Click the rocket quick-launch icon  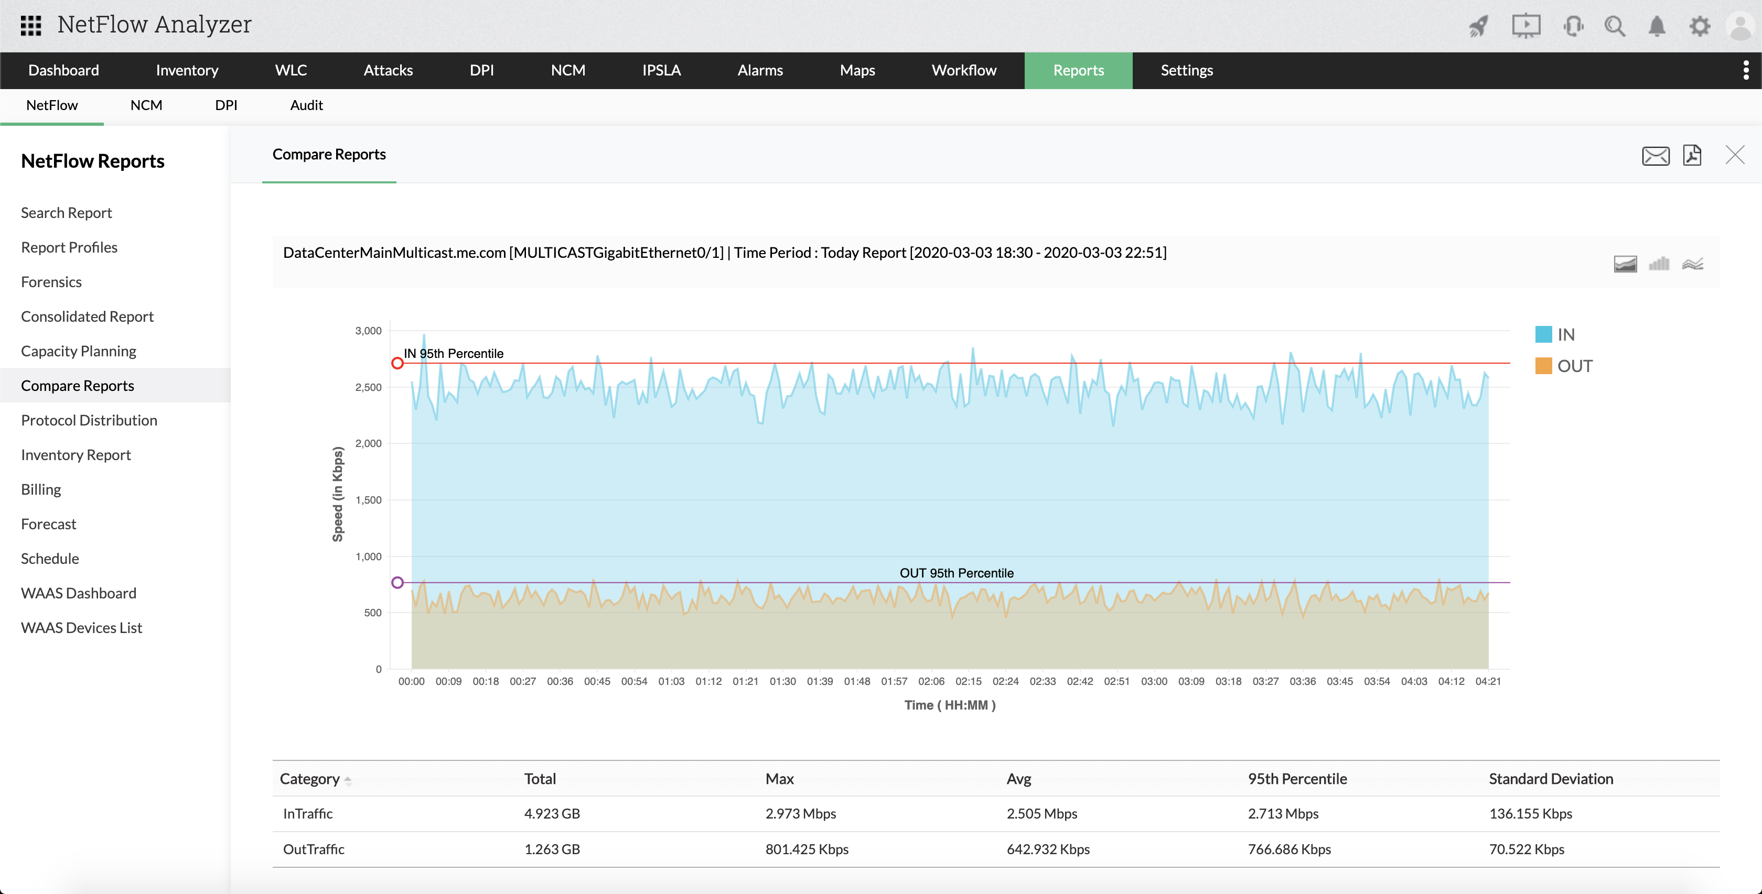[x=1479, y=26]
